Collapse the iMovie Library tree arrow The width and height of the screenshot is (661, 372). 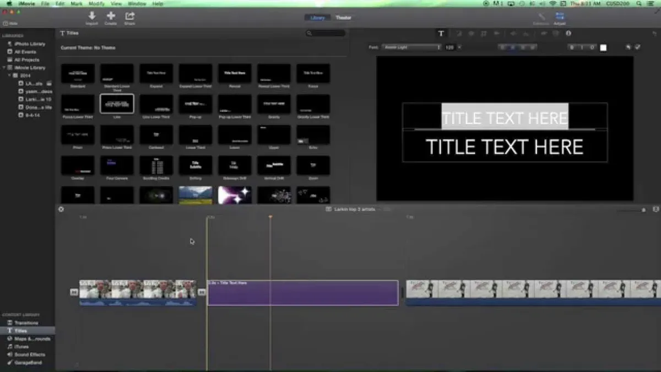(x=4, y=68)
